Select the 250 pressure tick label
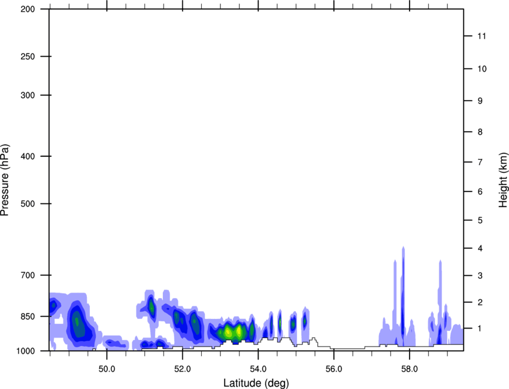Screen dimensions: 509x389 point(28,56)
